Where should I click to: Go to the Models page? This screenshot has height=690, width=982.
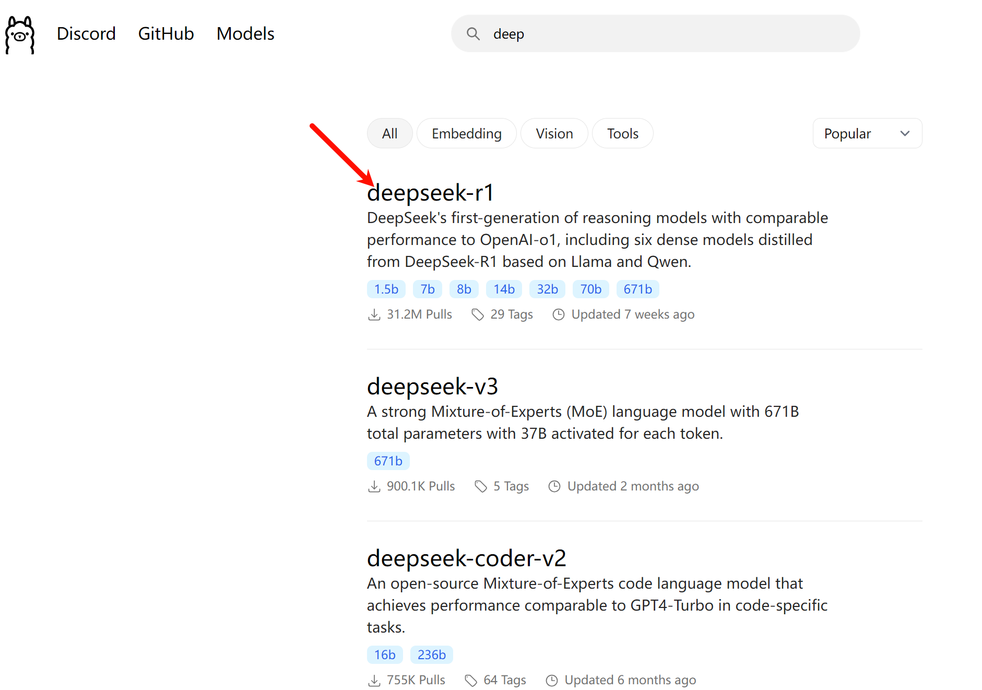tap(245, 34)
